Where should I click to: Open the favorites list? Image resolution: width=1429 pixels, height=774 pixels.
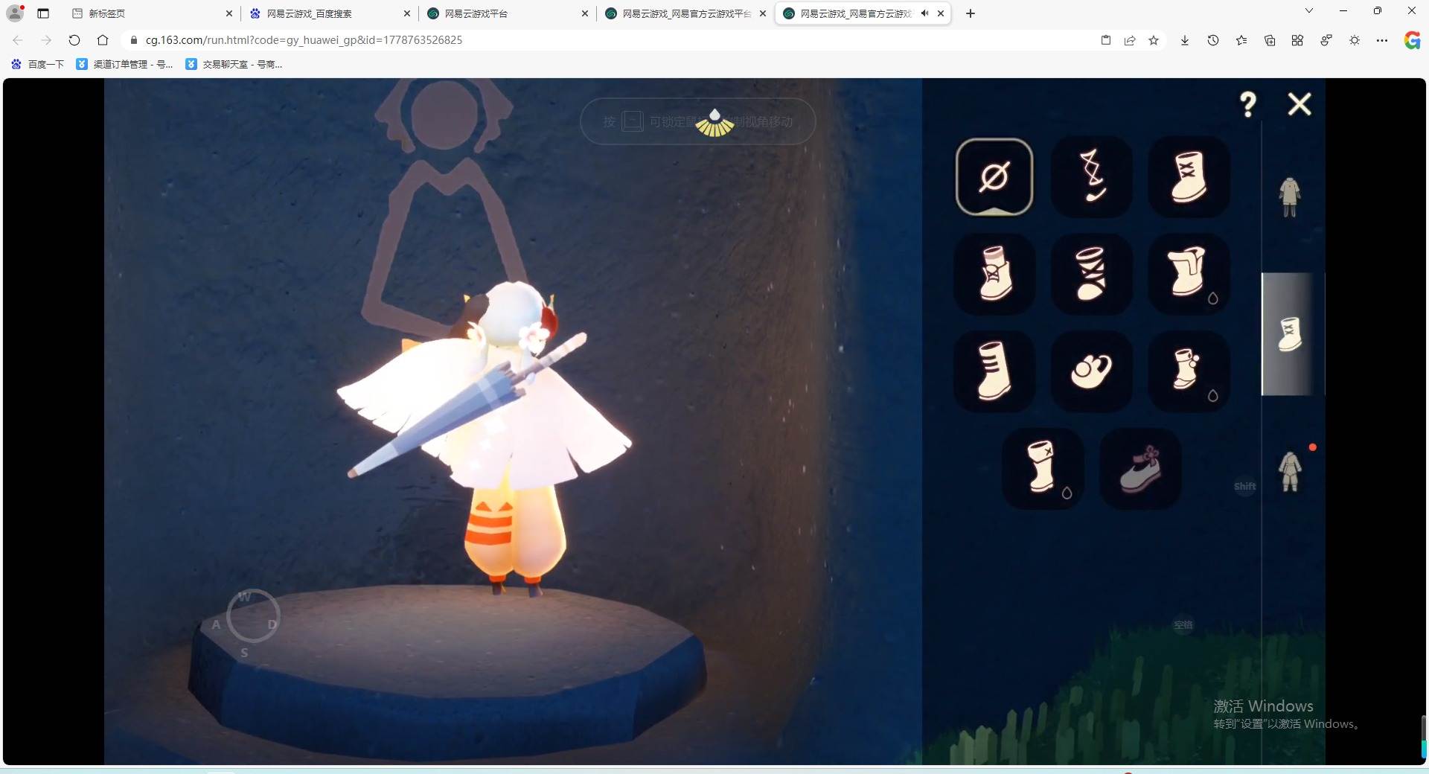point(1241,40)
